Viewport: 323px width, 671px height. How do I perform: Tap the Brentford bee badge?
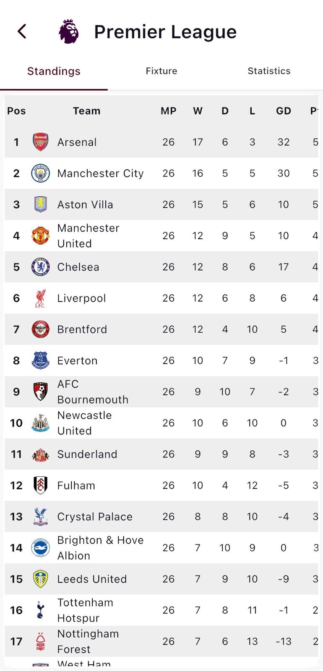41,329
